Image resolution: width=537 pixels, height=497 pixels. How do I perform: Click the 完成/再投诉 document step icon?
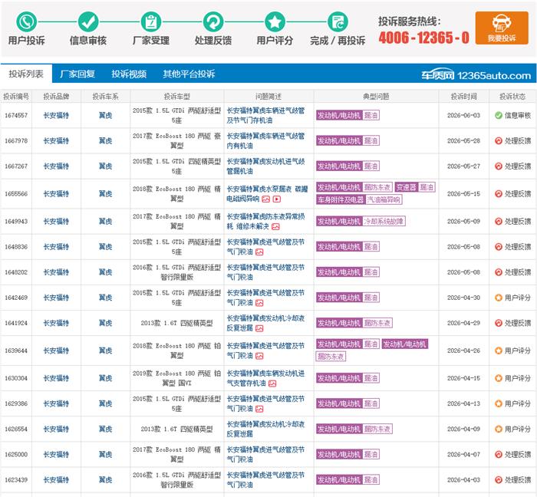coord(338,22)
